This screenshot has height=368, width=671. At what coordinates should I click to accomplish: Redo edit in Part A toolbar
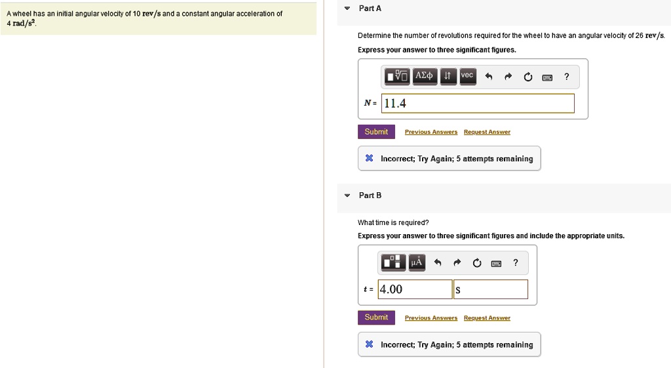[x=508, y=77]
